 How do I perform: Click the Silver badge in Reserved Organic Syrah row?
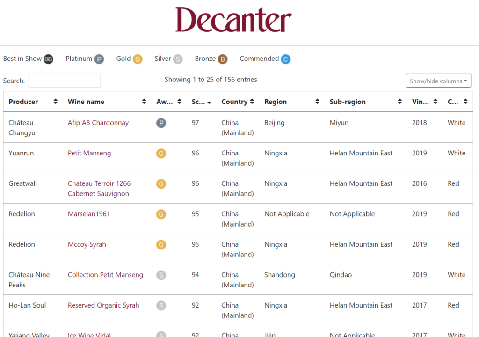[161, 306]
